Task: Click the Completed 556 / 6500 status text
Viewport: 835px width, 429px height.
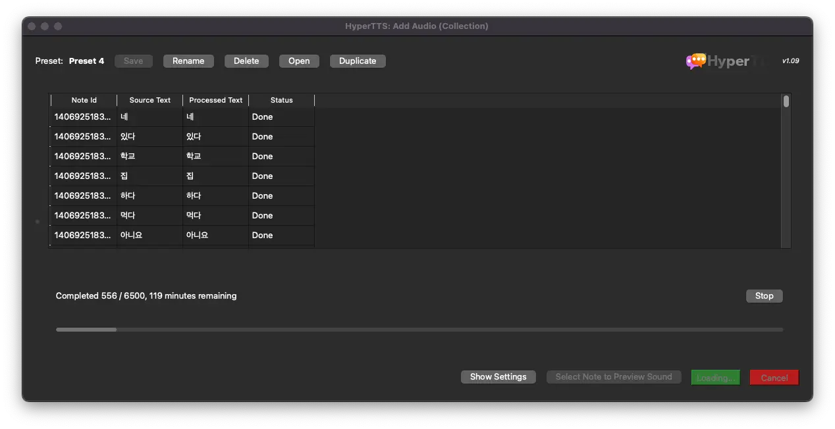Action: click(x=146, y=296)
